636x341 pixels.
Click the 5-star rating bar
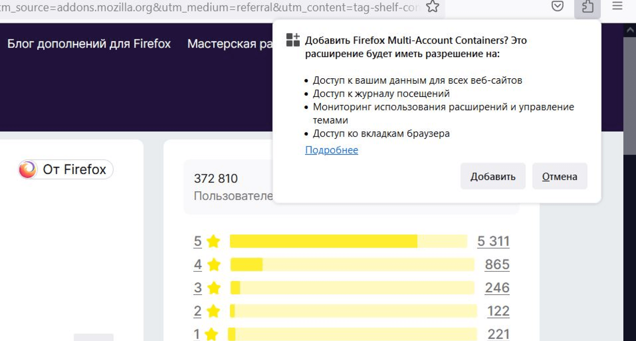coord(348,241)
